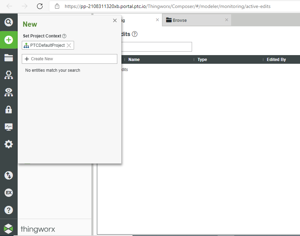Select the Monitoring pulse-screen icon
Image resolution: width=300 pixels, height=236 pixels.
tap(8, 127)
